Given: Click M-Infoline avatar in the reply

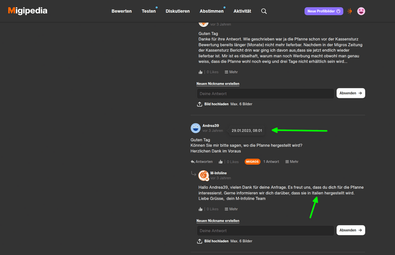Looking at the screenshot, I should tap(203, 176).
